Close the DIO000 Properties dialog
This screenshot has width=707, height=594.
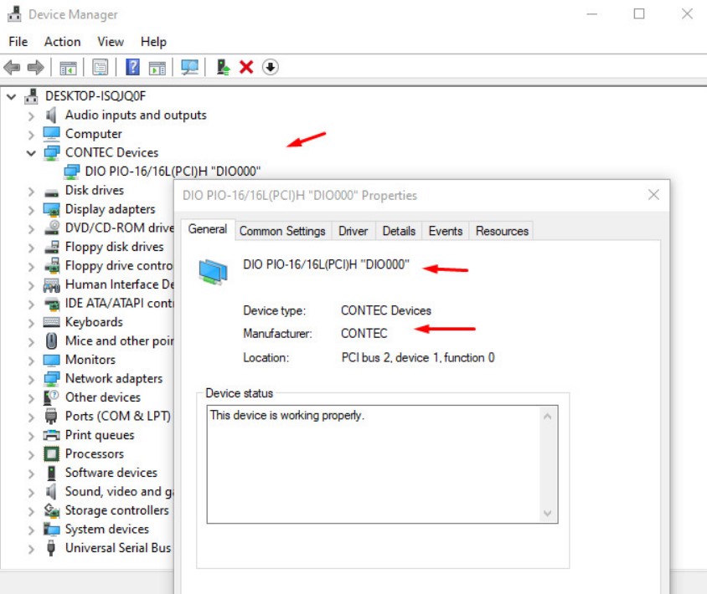click(653, 195)
